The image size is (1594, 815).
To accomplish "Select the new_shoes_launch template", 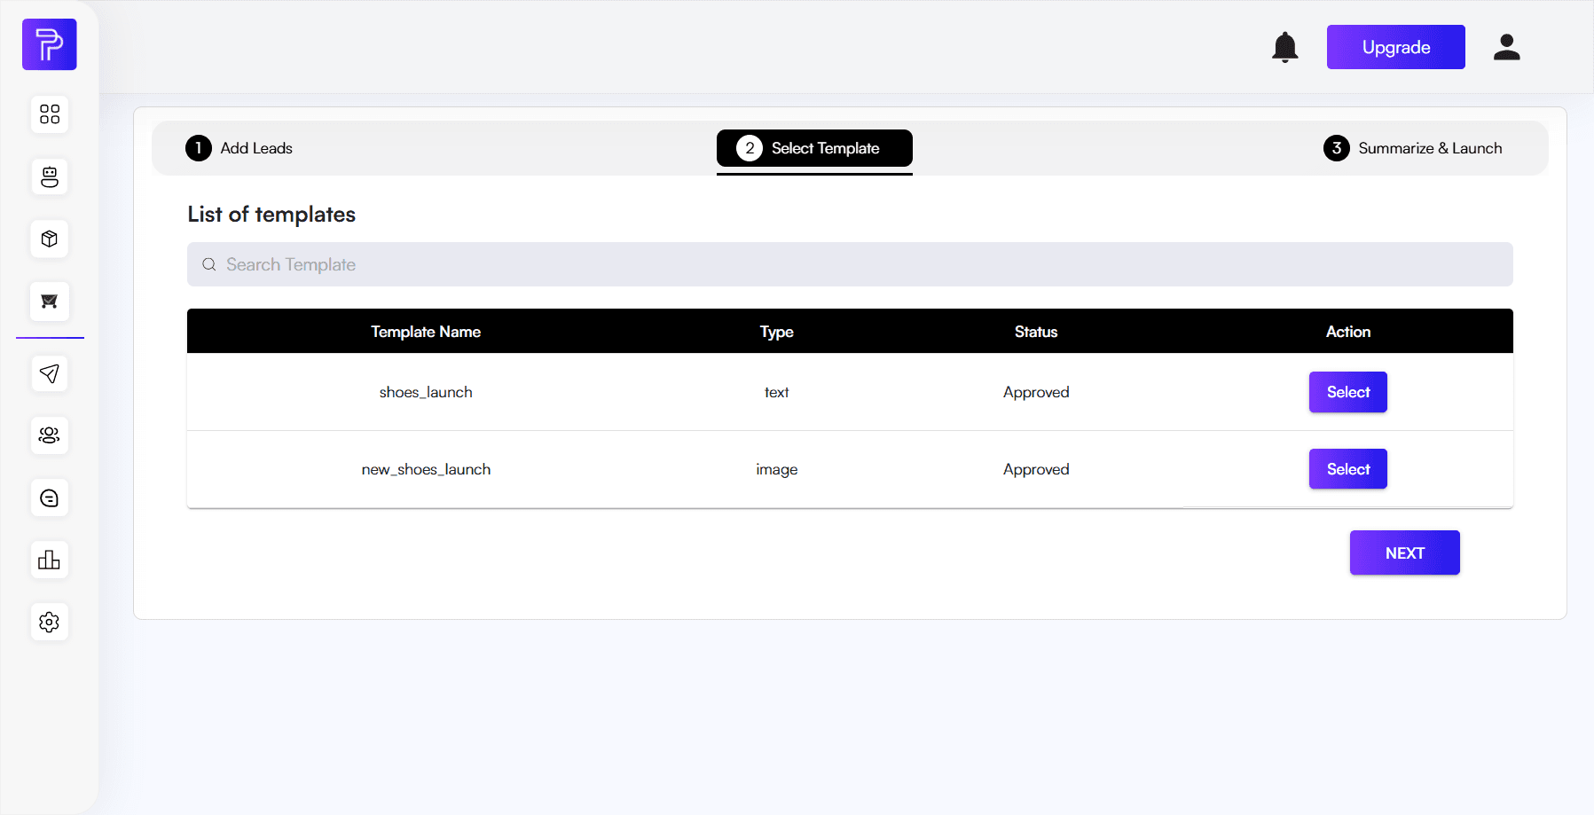I will point(1347,469).
